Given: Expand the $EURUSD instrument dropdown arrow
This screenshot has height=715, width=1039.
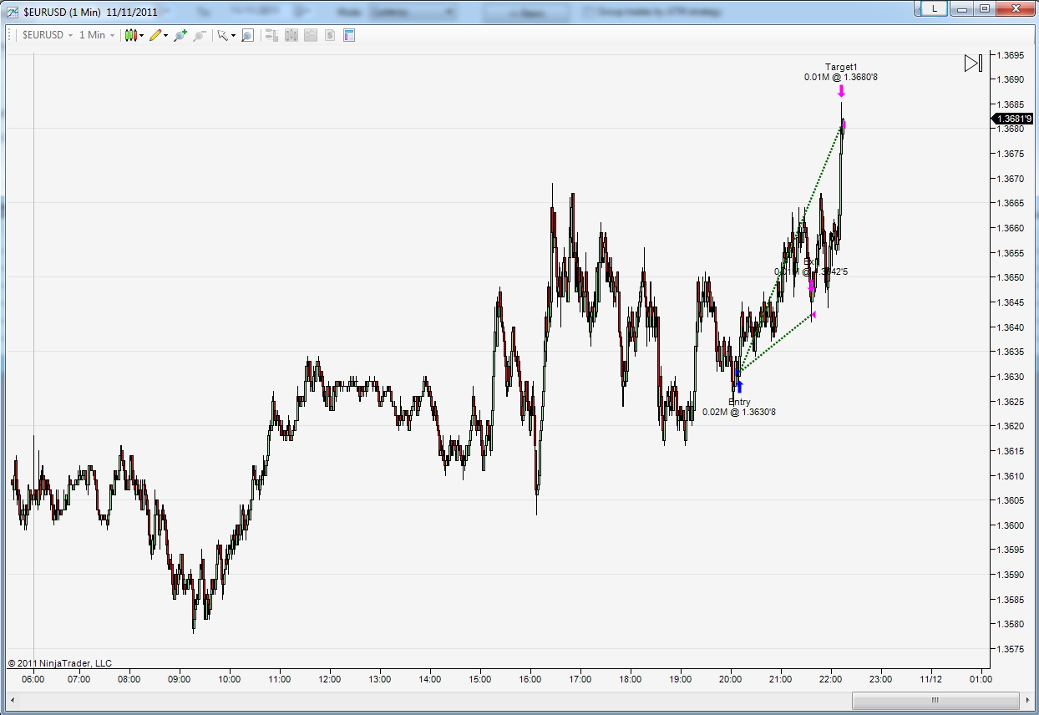Looking at the screenshot, I should point(70,35).
